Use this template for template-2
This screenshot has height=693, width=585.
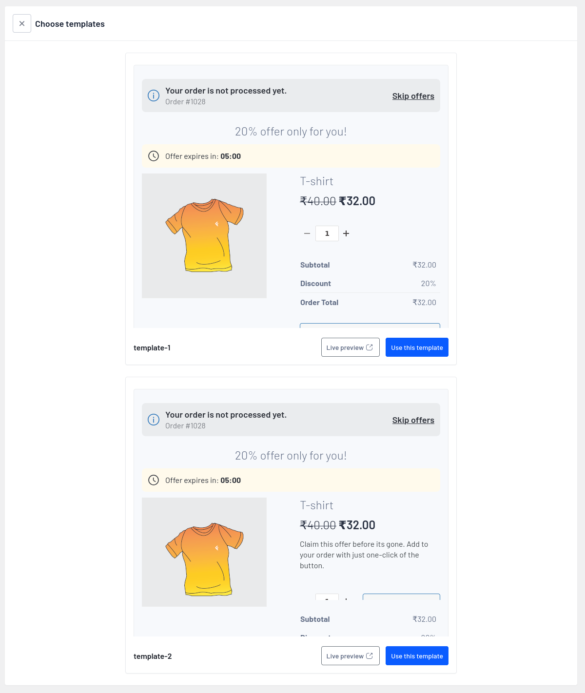coord(417,656)
